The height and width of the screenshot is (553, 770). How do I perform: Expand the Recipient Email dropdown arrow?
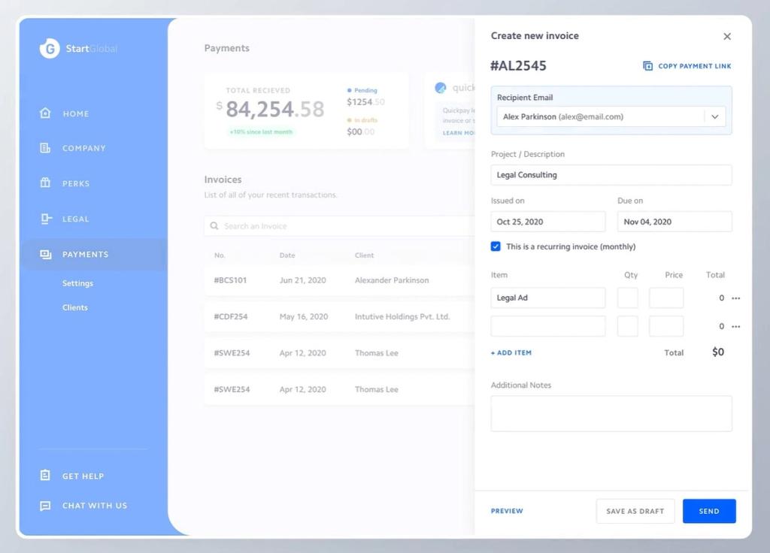(x=715, y=116)
